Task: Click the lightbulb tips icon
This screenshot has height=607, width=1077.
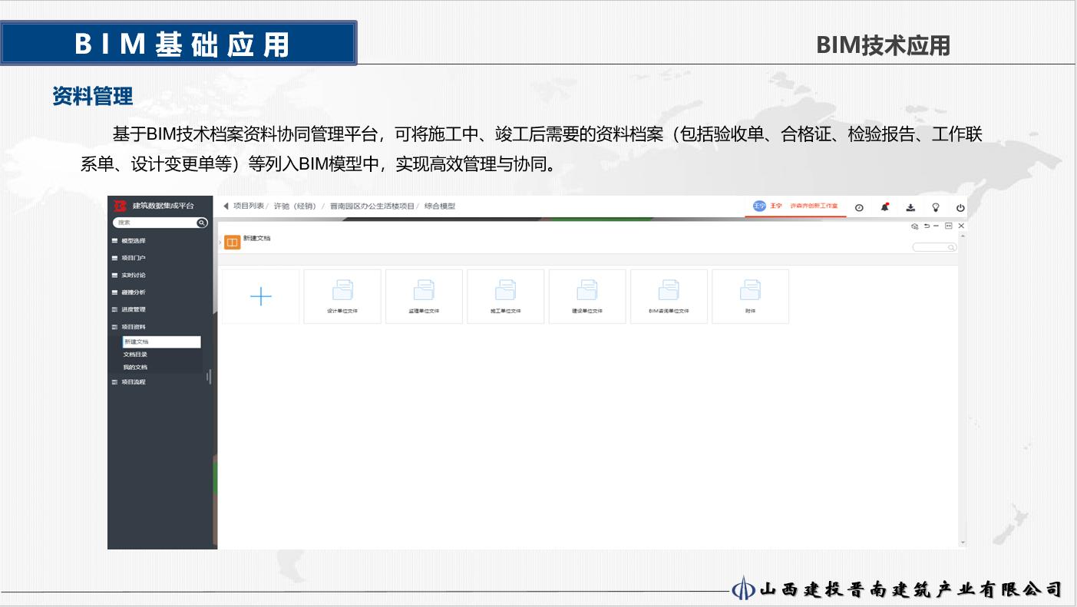Action: pyautogui.click(x=936, y=207)
